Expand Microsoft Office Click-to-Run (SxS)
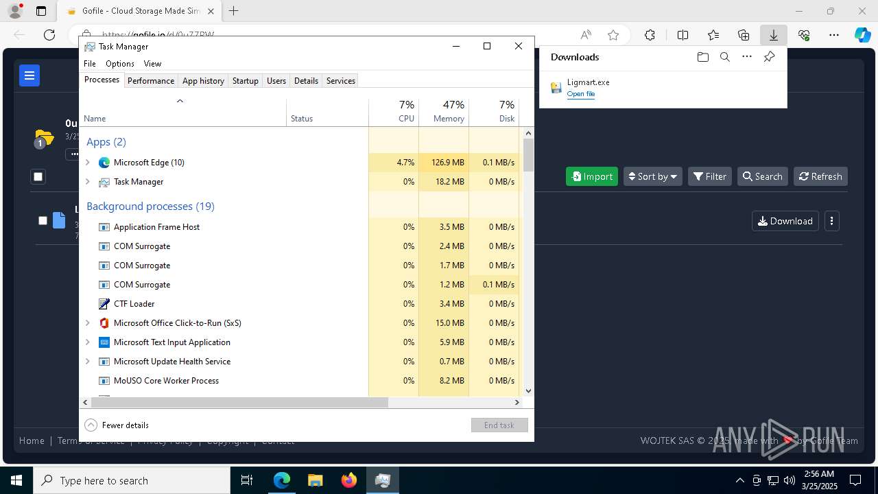 pyautogui.click(x=87, y=323)
